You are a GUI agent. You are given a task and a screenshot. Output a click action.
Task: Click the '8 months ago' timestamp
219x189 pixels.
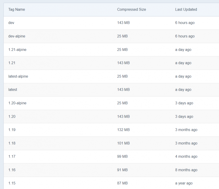(x=186, y=170)
